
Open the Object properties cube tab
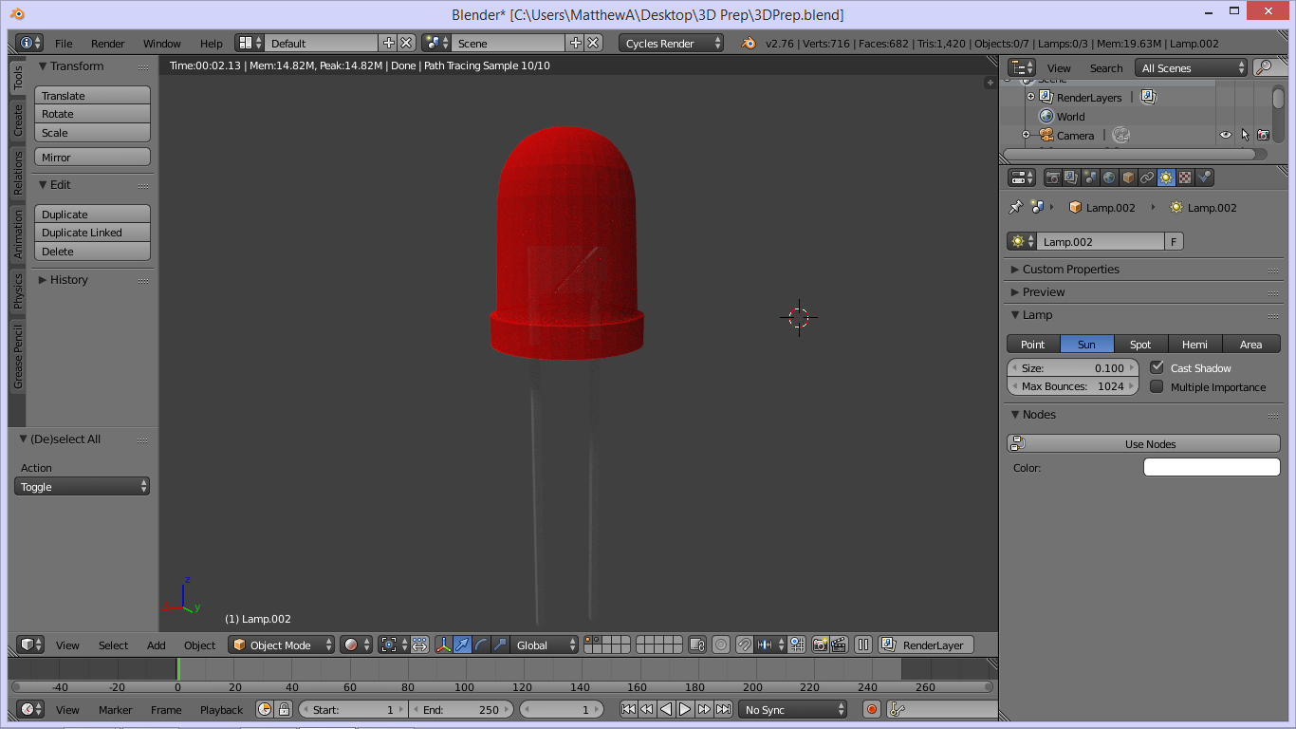coord(1128,178)
